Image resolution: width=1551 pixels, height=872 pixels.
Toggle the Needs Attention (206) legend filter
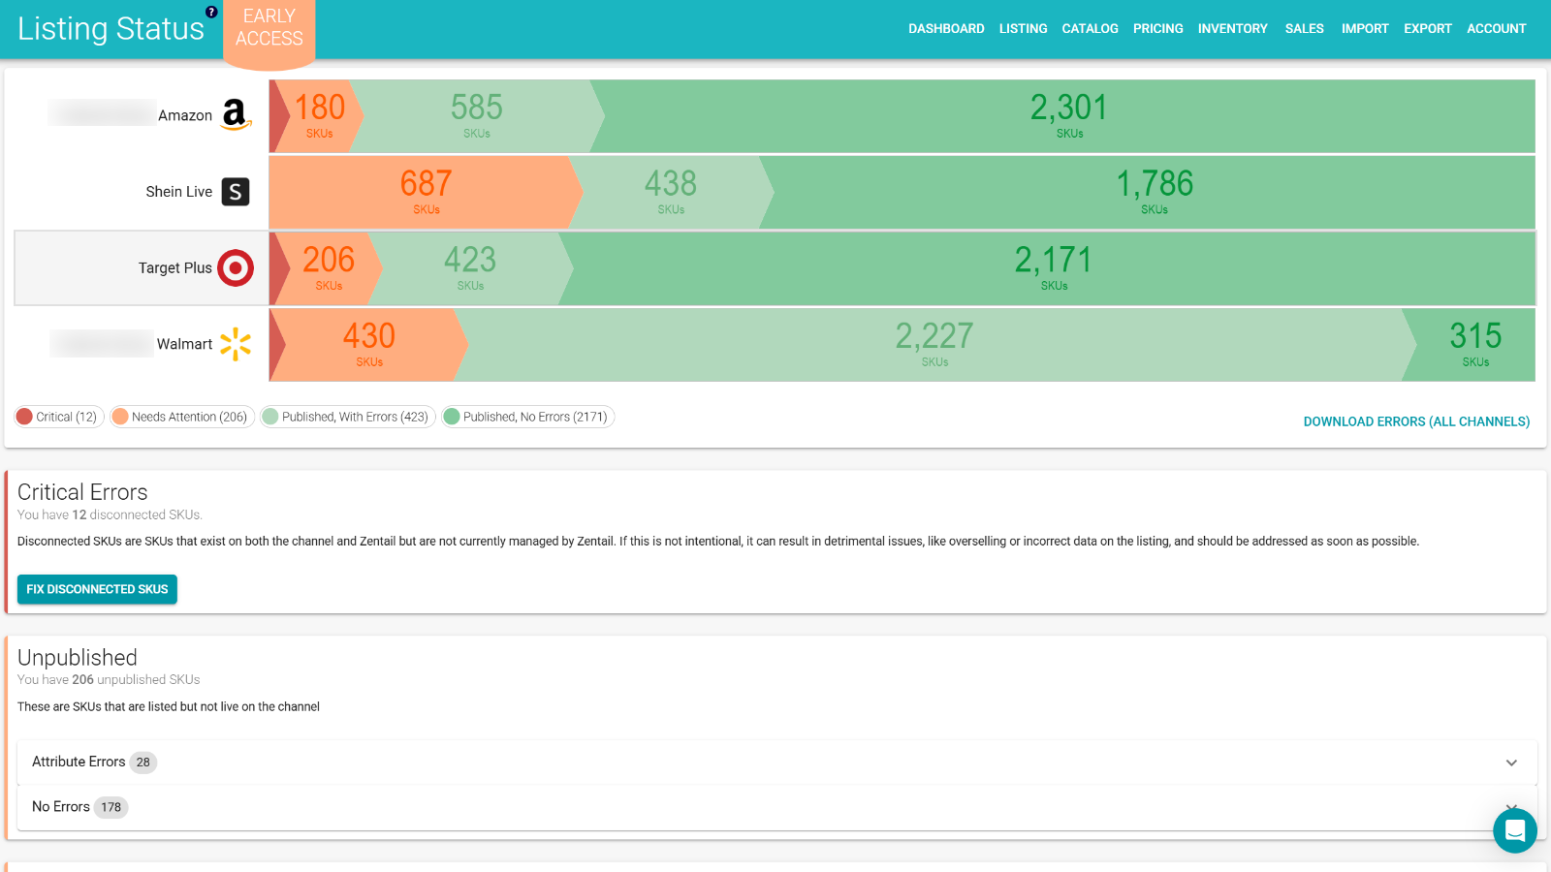182,417
